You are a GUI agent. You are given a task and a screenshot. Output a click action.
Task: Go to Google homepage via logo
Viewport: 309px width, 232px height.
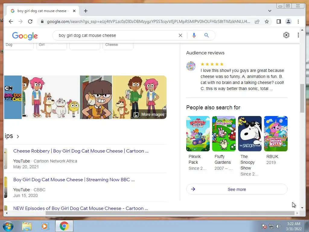(x=25, y=36)
